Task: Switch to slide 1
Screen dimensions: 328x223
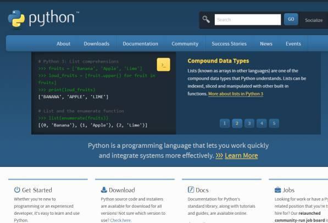Action: 225,123
